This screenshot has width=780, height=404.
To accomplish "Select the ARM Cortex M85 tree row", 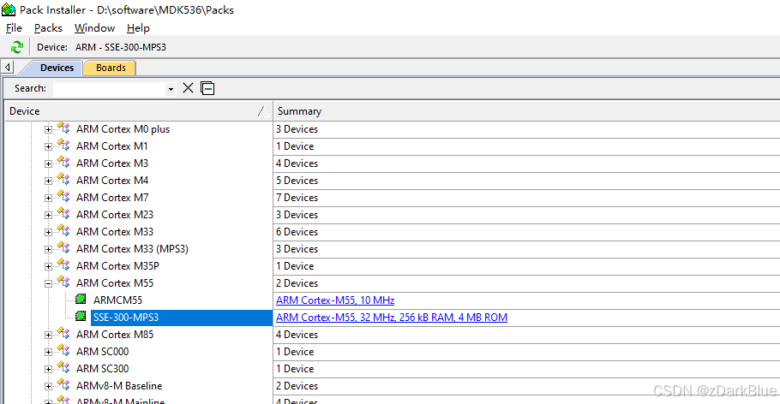I will 114,335.
